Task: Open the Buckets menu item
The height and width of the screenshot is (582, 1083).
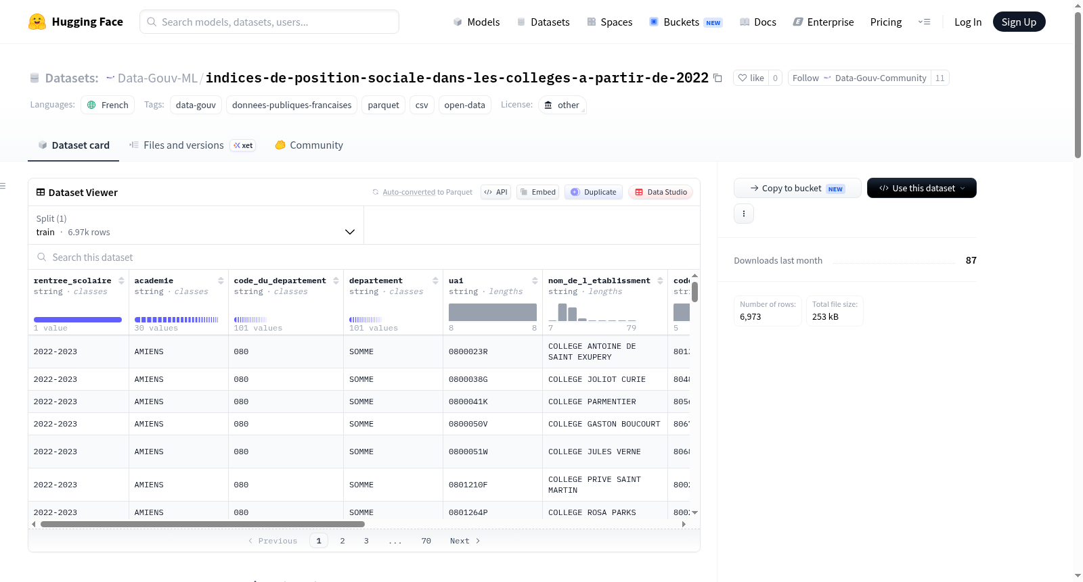Action: [686, 22]
